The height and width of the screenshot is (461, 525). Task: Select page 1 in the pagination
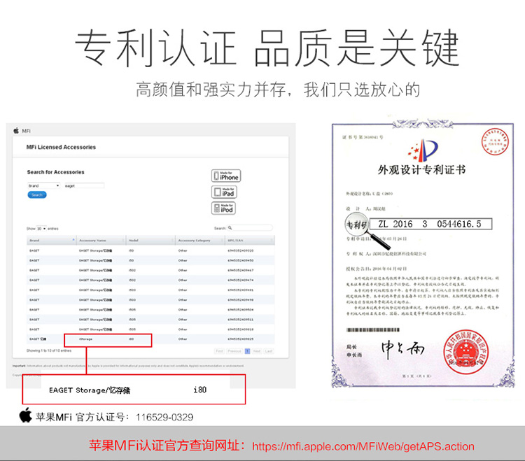[247, 350]
